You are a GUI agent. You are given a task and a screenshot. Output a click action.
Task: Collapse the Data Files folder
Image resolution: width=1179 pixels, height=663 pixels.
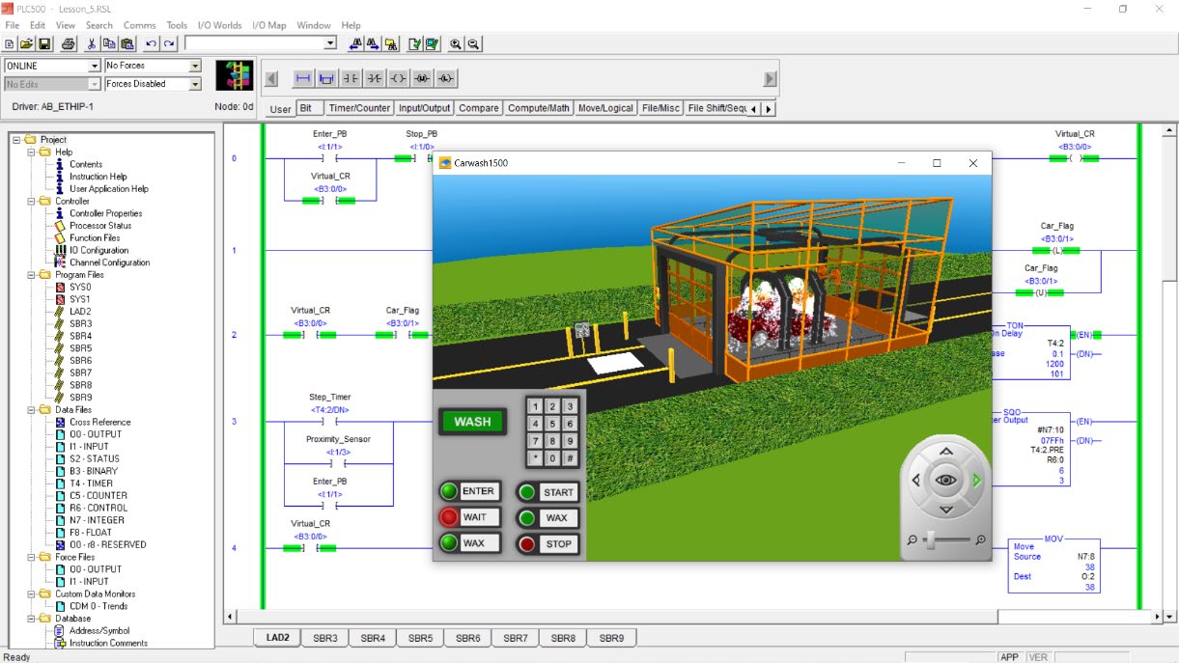click(x=32, y=410)
